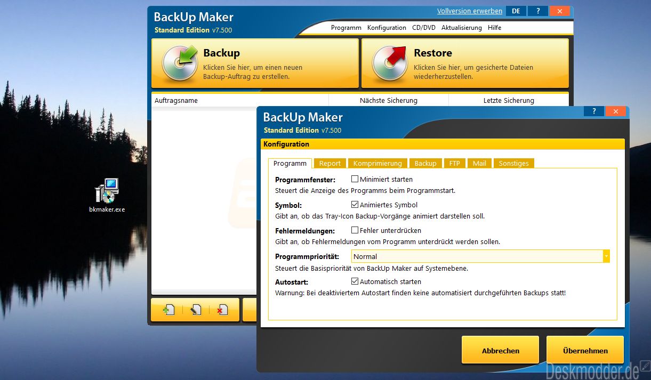Viewport: 651px width, 380px height.
Task: Open bkmaker.exe desktop icon
Action: (107, 196)
